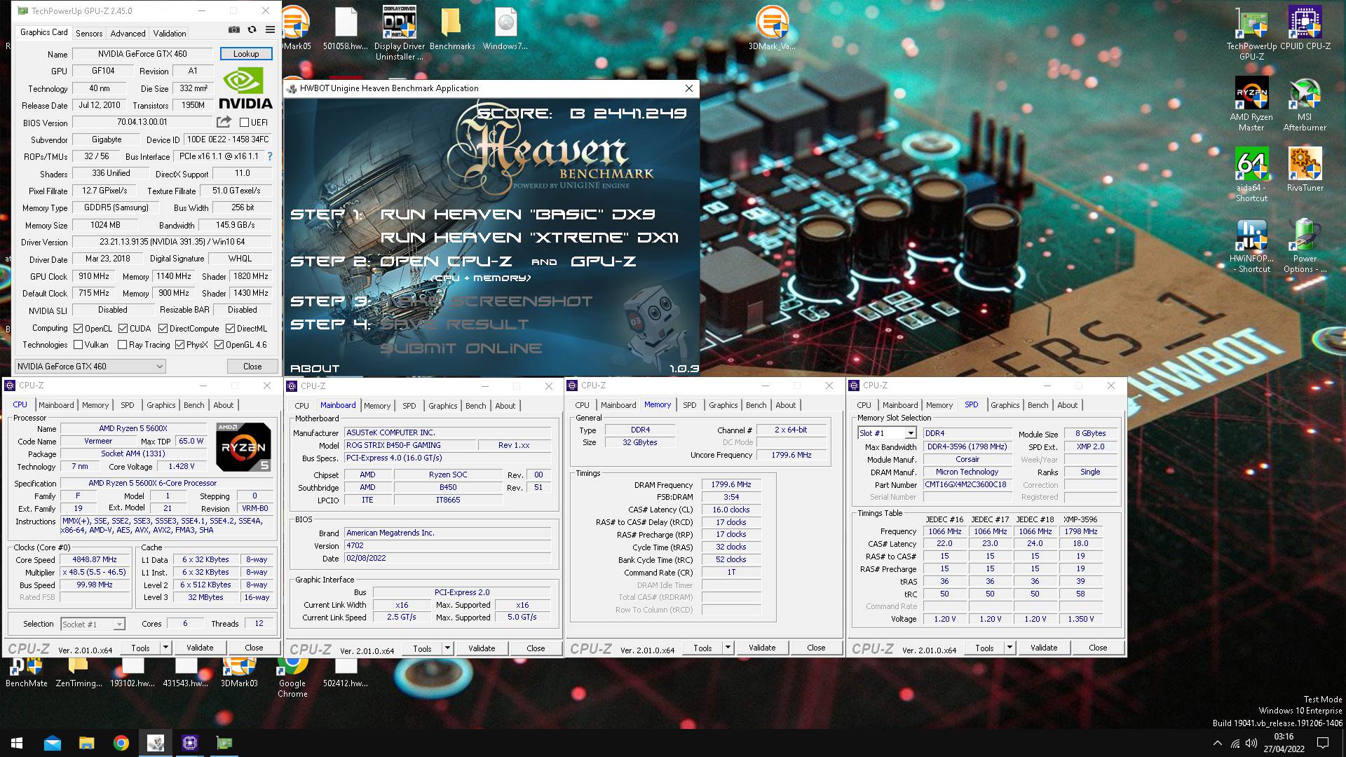This screenshot has height=757, width=1346.
Task: Toggle the OpenGL 4.6 checkbox
Action: 219,345
